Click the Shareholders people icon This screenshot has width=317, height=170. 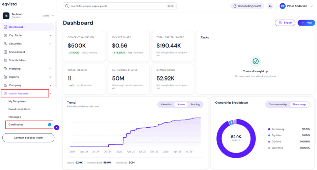click(5, 60)
